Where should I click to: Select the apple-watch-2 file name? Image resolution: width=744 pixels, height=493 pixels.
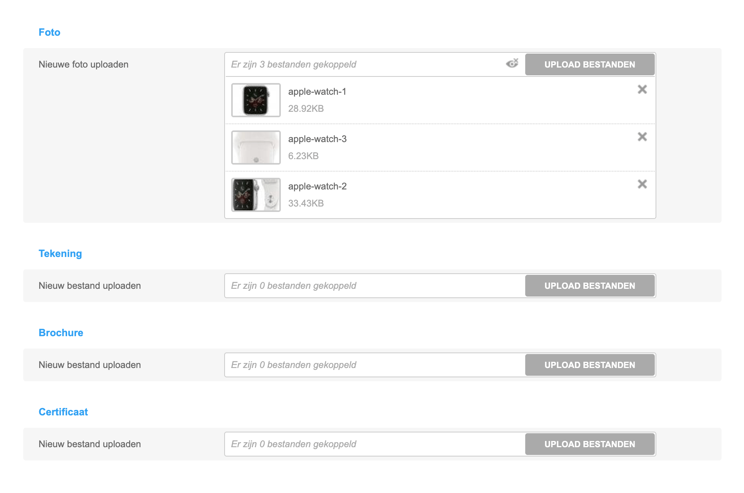tap(317, 186)
